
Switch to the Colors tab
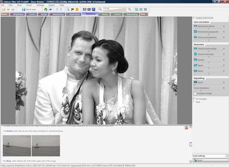click(31, 14)
